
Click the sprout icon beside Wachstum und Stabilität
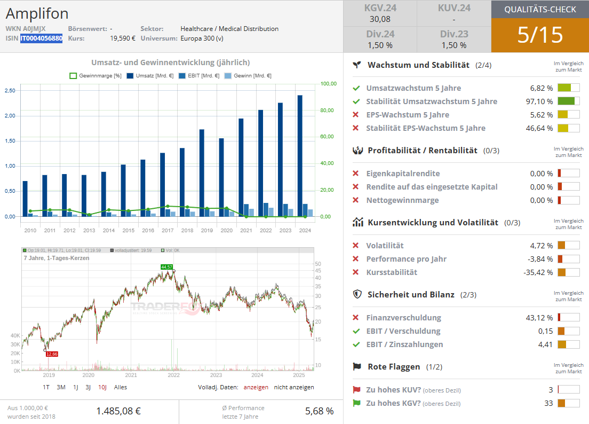(357, 65)
